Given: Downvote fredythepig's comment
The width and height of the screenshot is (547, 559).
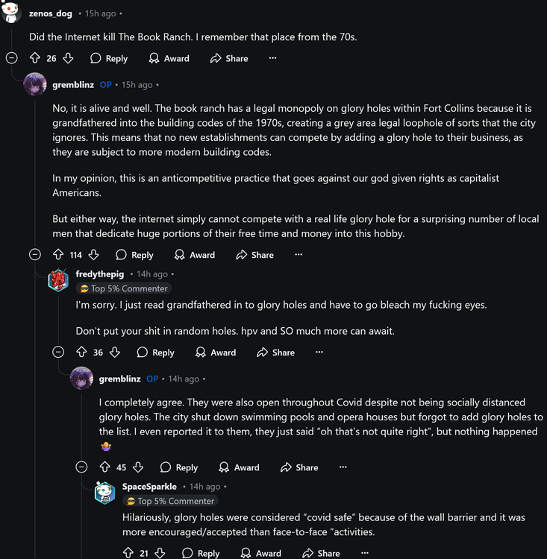Looking at the screenshot, I should 115,353.
